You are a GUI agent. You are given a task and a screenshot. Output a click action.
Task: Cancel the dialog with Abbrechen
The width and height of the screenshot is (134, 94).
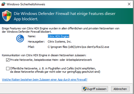(x=120, y=89)
